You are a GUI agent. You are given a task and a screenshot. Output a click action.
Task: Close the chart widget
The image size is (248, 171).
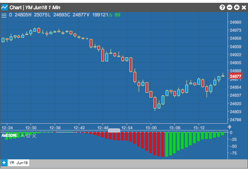[244, 7]
